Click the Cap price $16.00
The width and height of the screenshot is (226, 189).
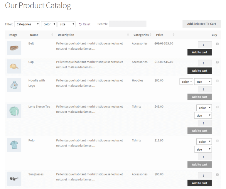coord(169,62)
